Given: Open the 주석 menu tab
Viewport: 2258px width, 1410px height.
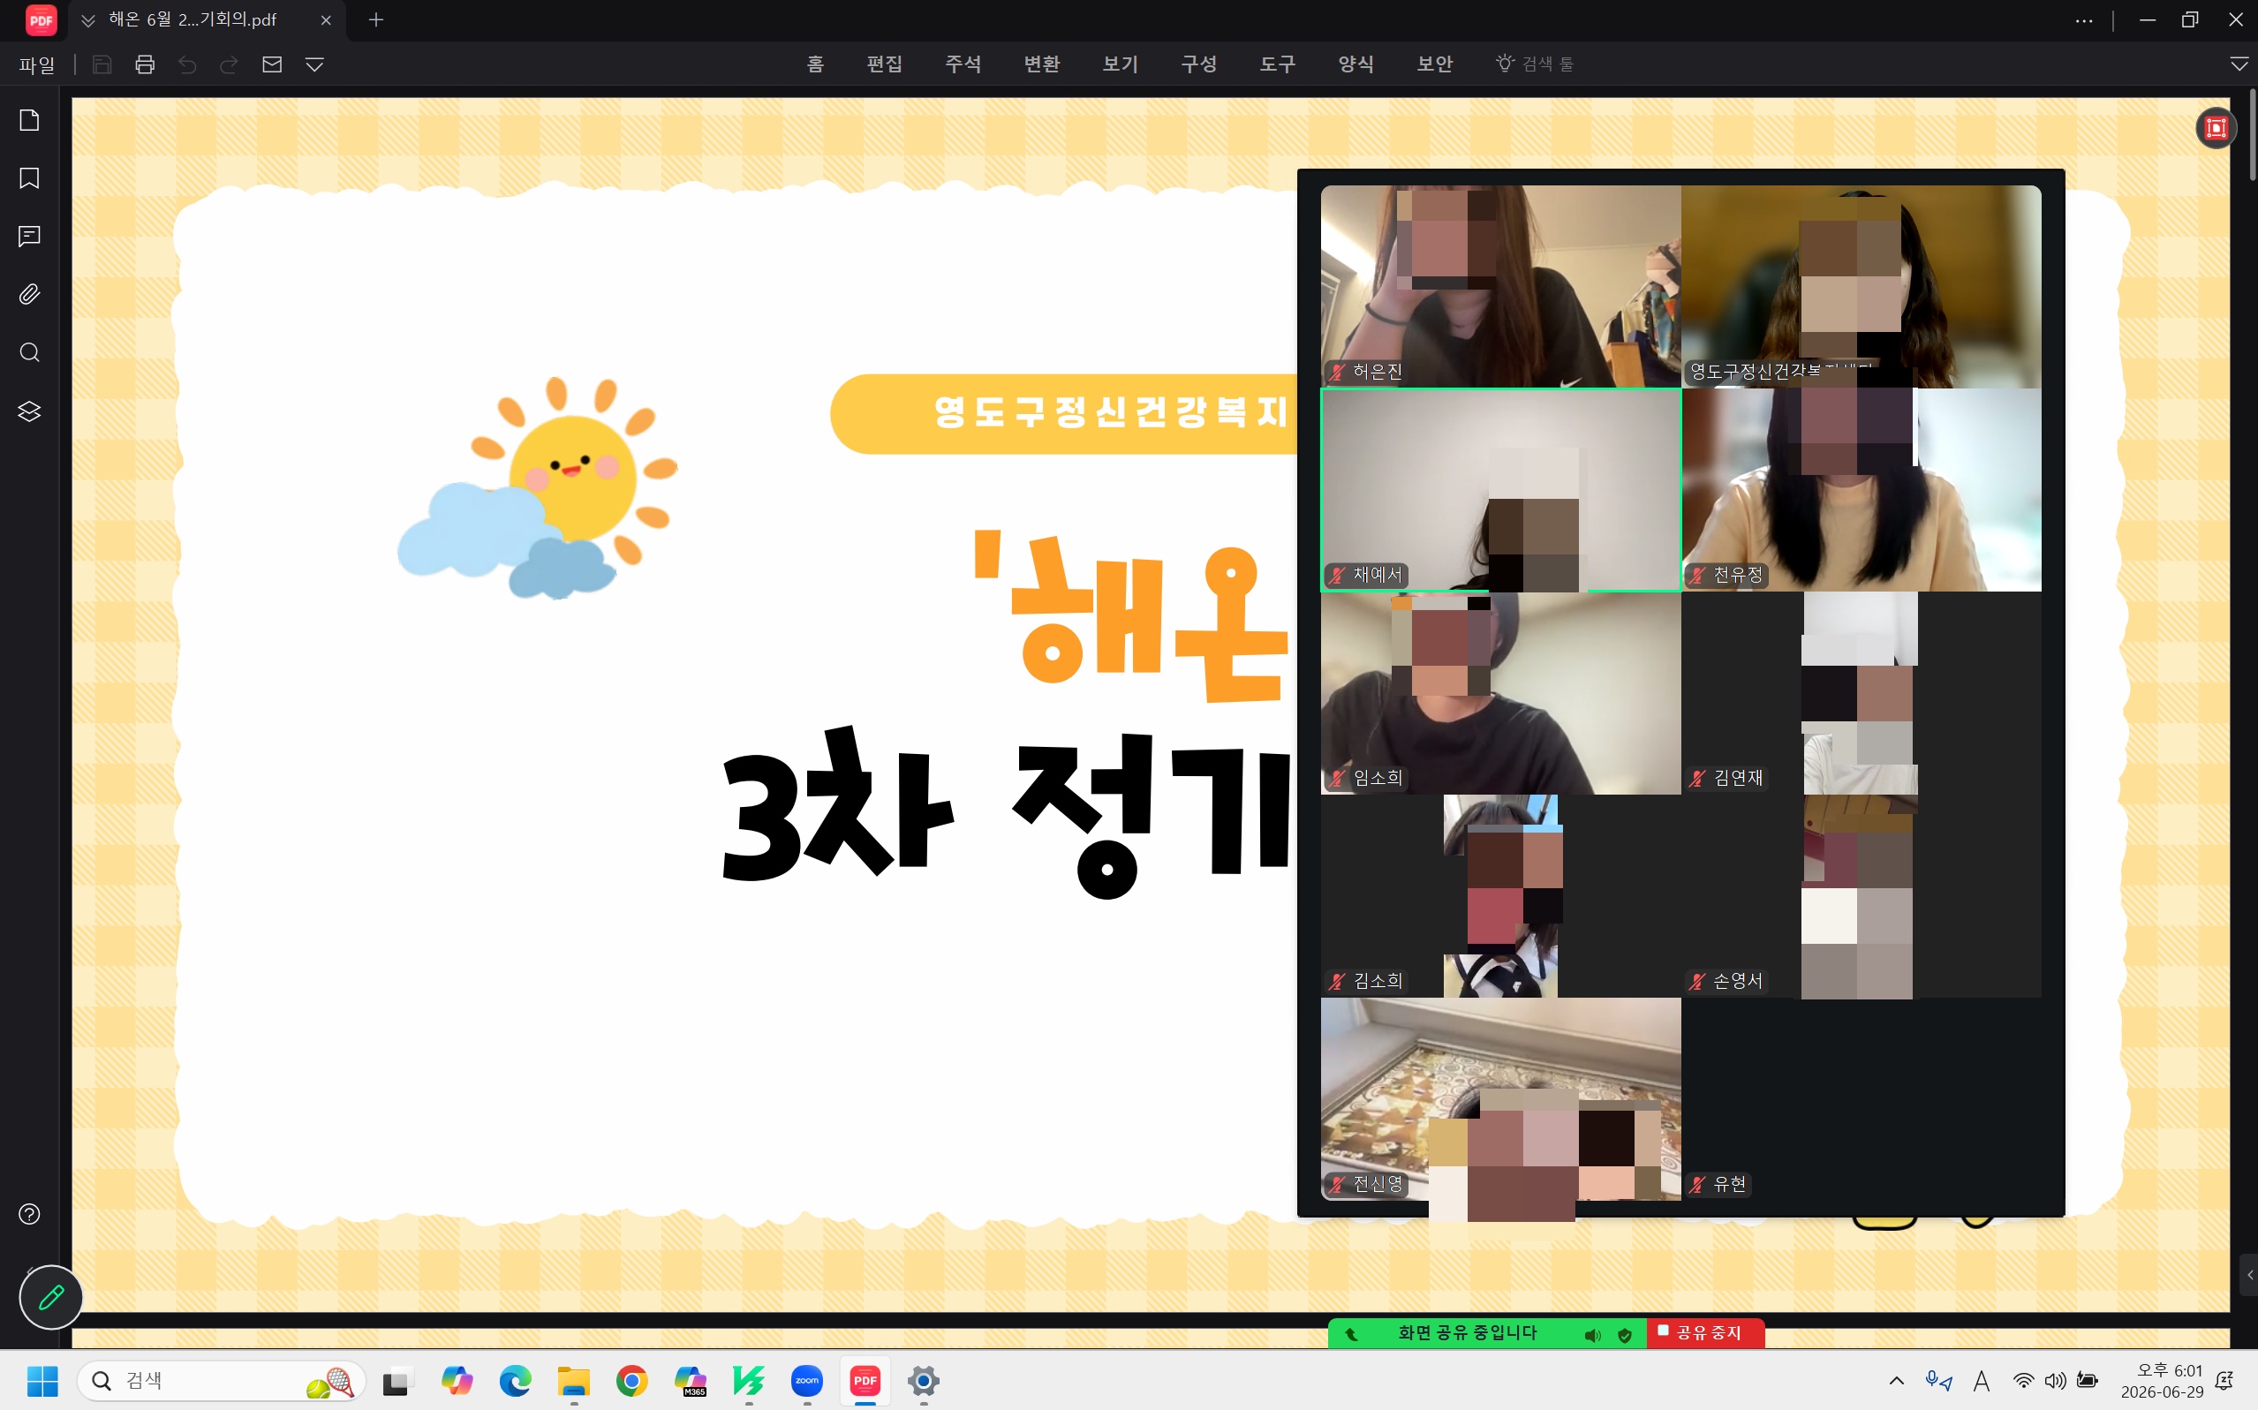Looking at the screenshot, I should point(963,64).
